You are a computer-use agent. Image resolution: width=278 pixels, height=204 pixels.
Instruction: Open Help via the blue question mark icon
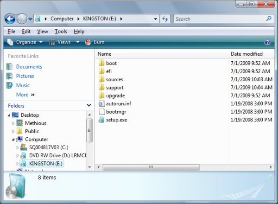pos(267,42)
